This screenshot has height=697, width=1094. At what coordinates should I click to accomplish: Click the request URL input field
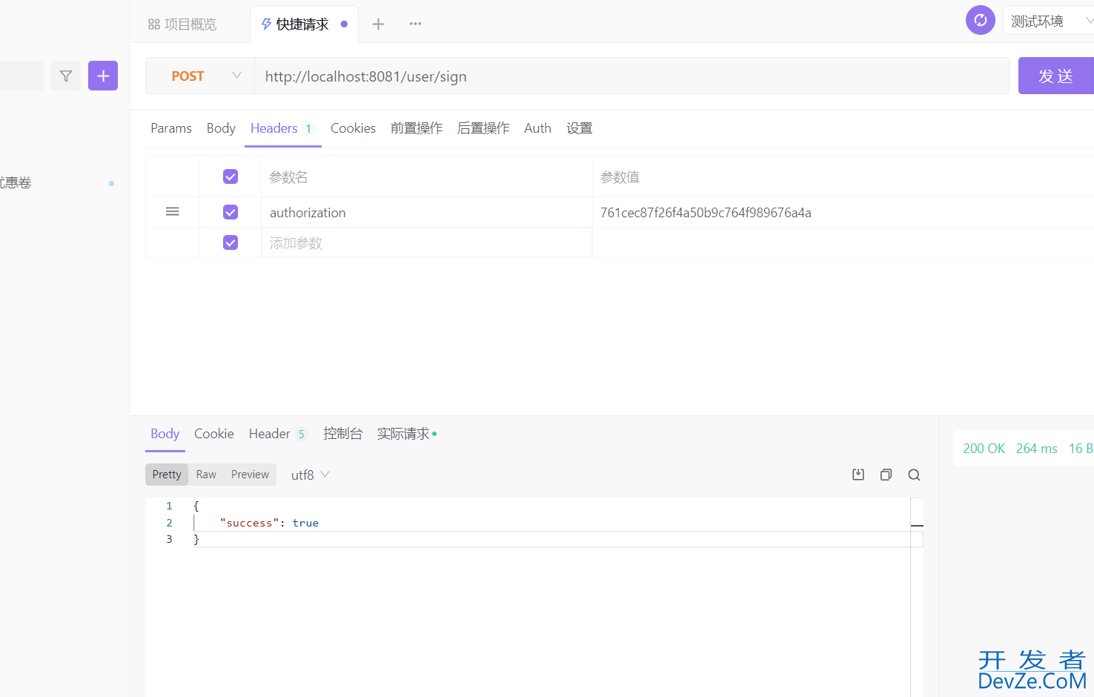(x=631, y=76)
